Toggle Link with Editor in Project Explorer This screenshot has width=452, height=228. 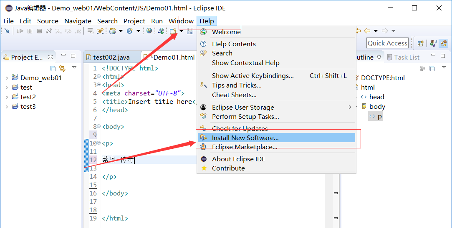coord(62,68)
